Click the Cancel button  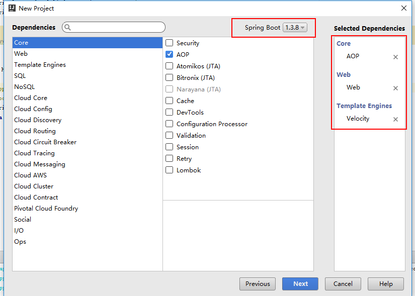click(343, 284)
